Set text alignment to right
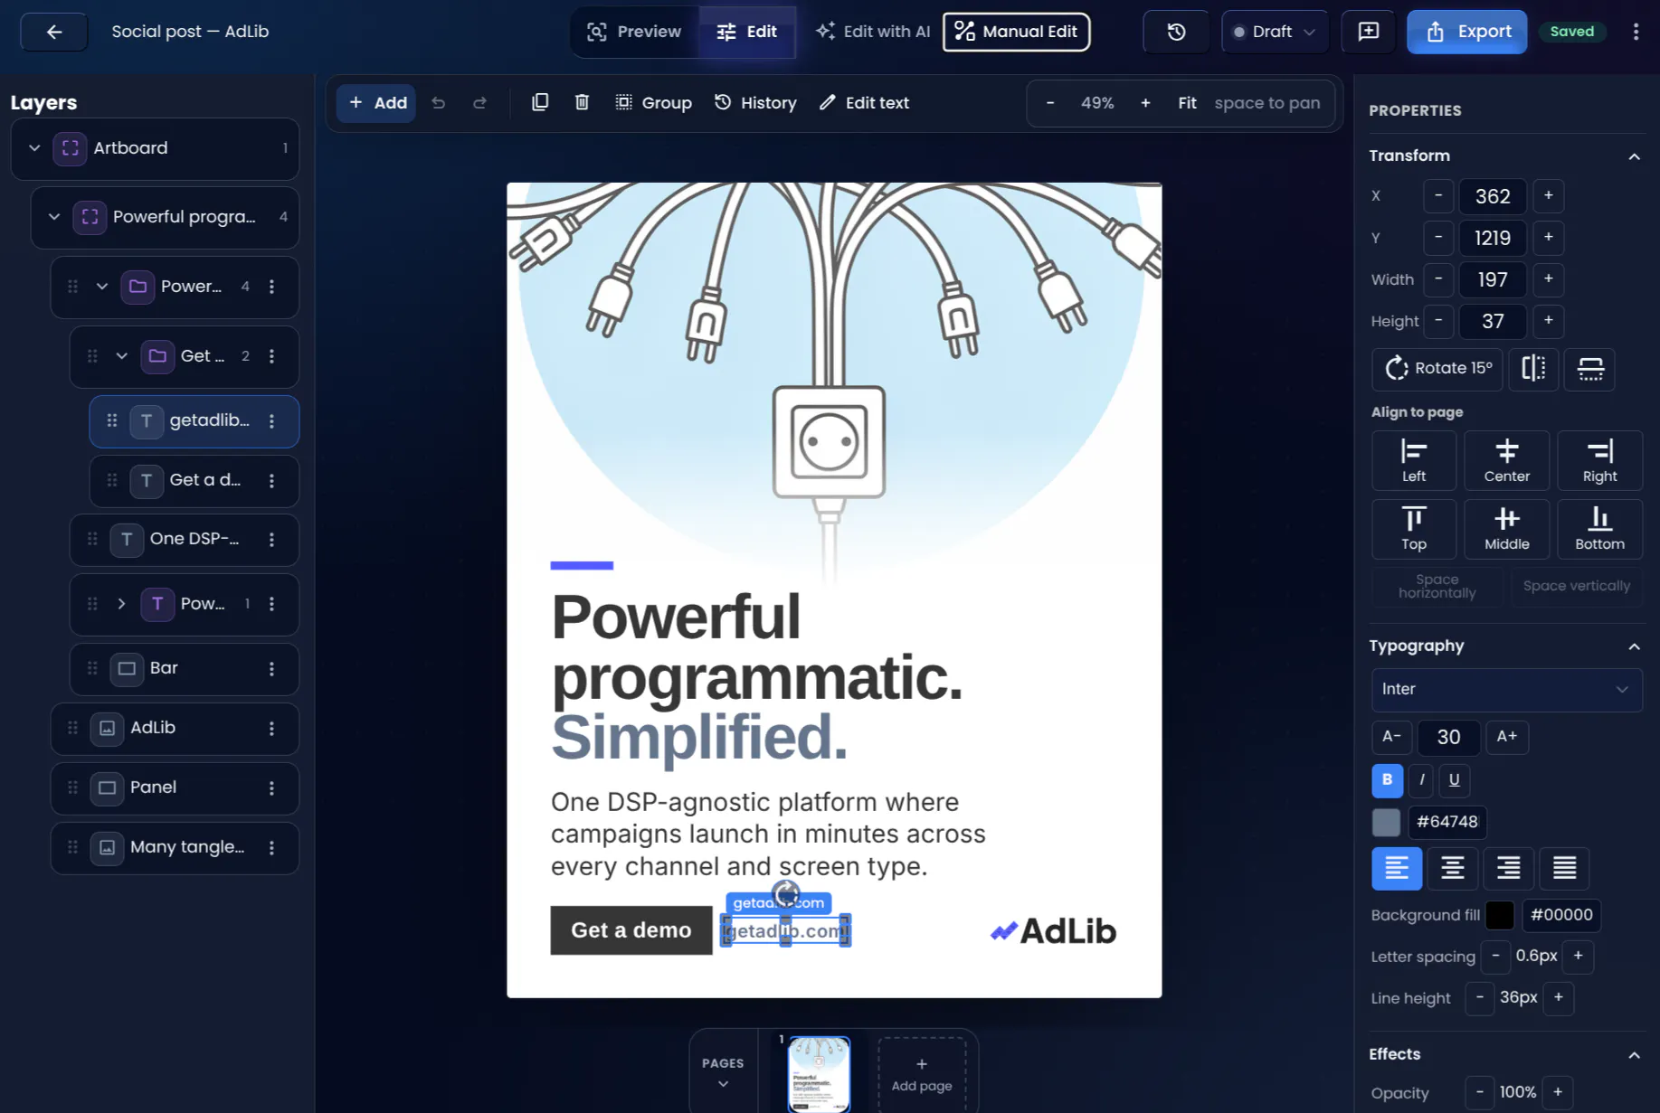Image resolution: width=1660 pixels, height=1113 pixels. click(x=1508, y=868)
